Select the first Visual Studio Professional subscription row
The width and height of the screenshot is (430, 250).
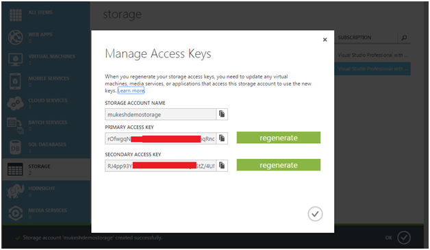pyautogui.click(x=372, y=55)
